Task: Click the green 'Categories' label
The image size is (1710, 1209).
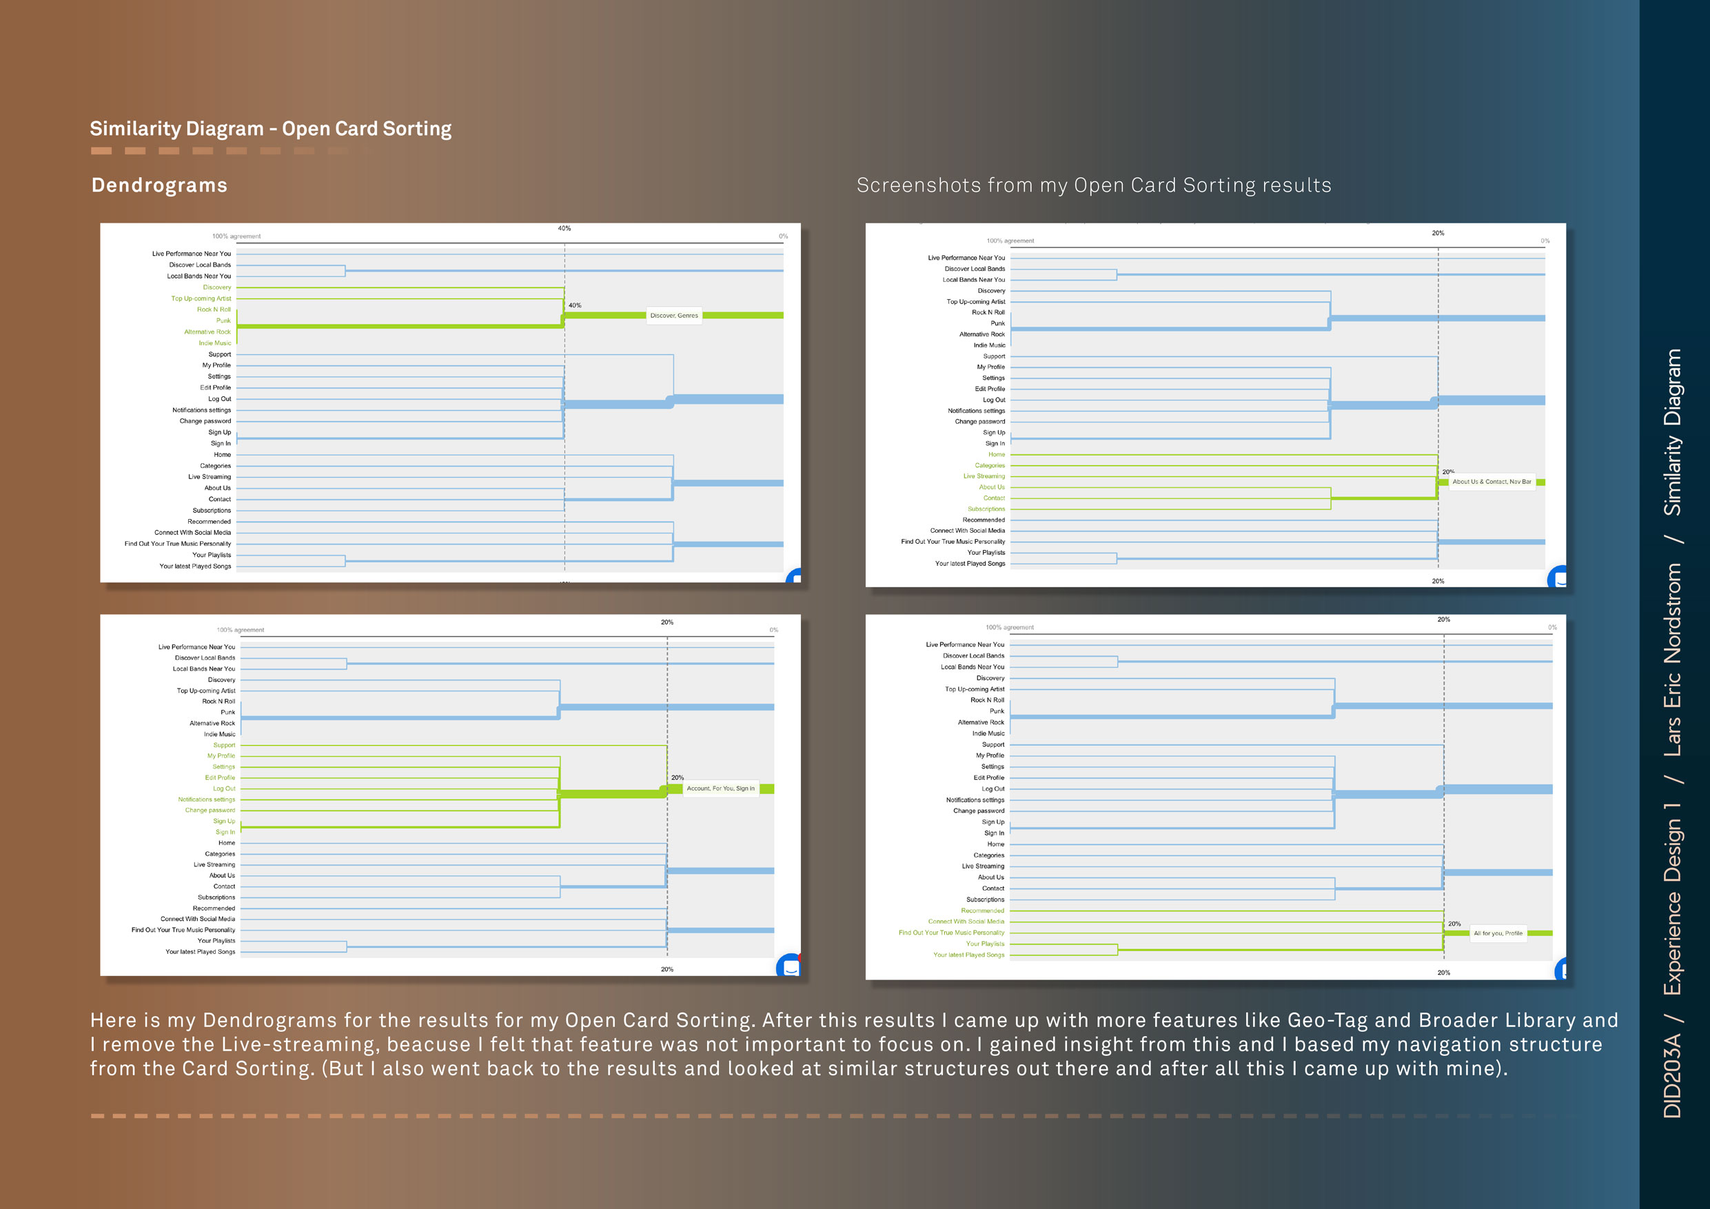Action: pos(990,465)
